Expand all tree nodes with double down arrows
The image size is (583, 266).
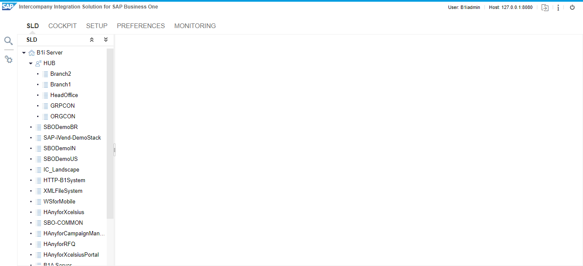pyautogui.click(x=106, y=40)
